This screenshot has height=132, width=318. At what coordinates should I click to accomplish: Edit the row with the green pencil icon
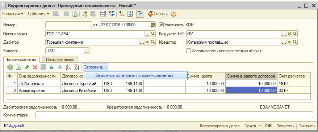pyautogui.click(x=26, y=67)
